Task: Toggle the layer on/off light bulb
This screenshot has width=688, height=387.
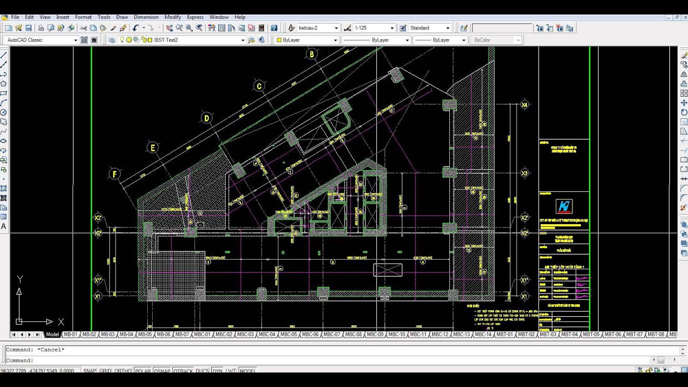Action: point(122,40)
